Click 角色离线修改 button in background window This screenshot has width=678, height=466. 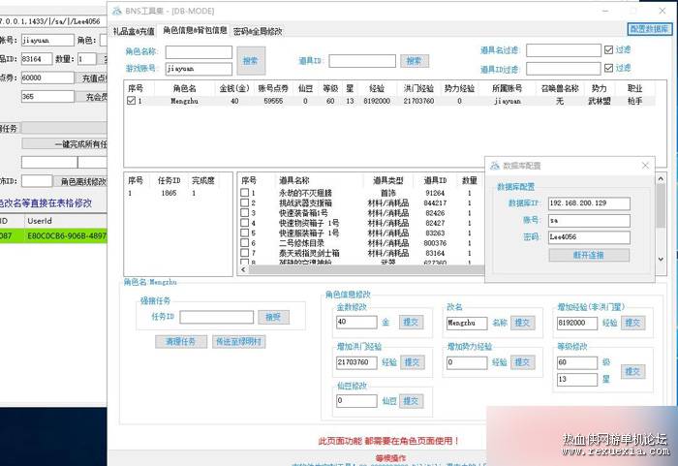81,182
